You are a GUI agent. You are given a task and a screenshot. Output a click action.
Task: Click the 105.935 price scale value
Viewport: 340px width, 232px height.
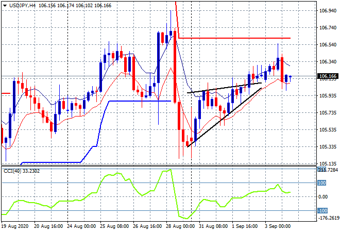pyautogui.click(x=328, y=96)
